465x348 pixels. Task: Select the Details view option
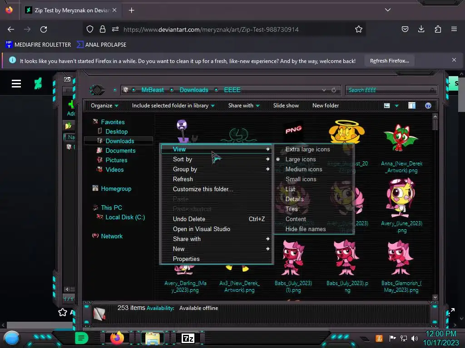click(x=314, y=199)
